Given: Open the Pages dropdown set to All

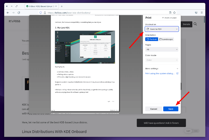Looking at the screenshot, I should coord(162,49).
